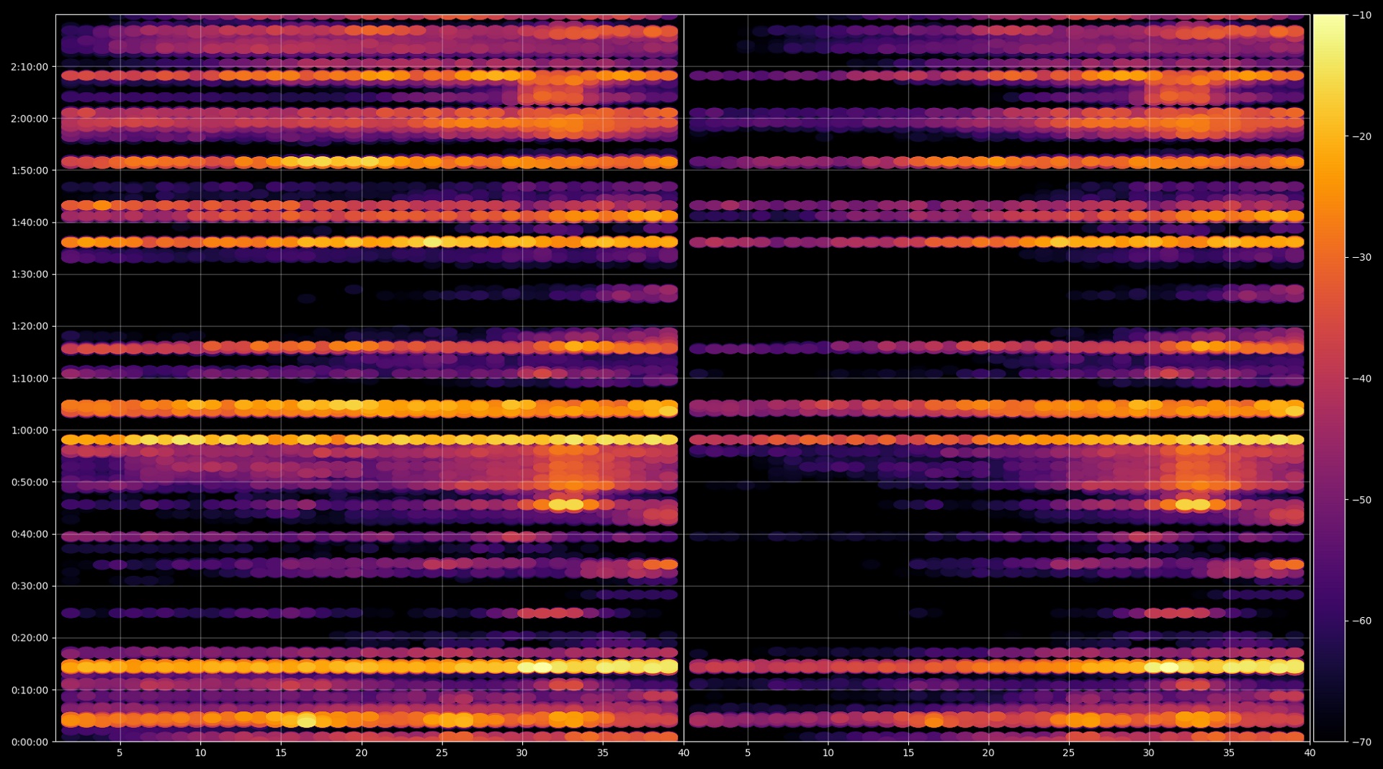Click x-axis label 30 under right heatmap
1383x769 pixels.
pos(1149,753)
